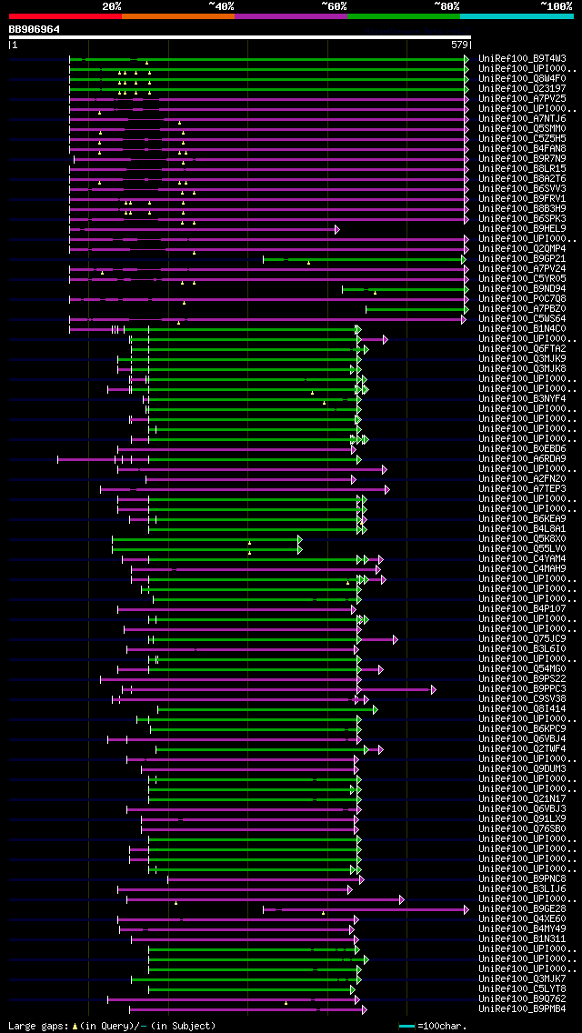This screenshot has height=1033, width=582.
Task: Open hit UniRef100_A7PV25
Action: click(x=523, y=99)
